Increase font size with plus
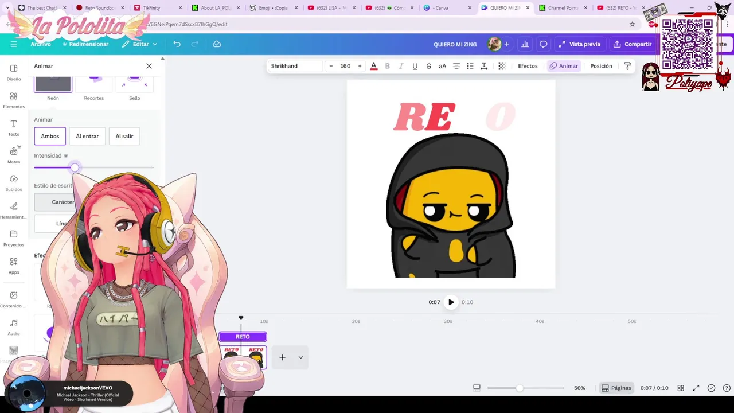 (x=360, y=66)
